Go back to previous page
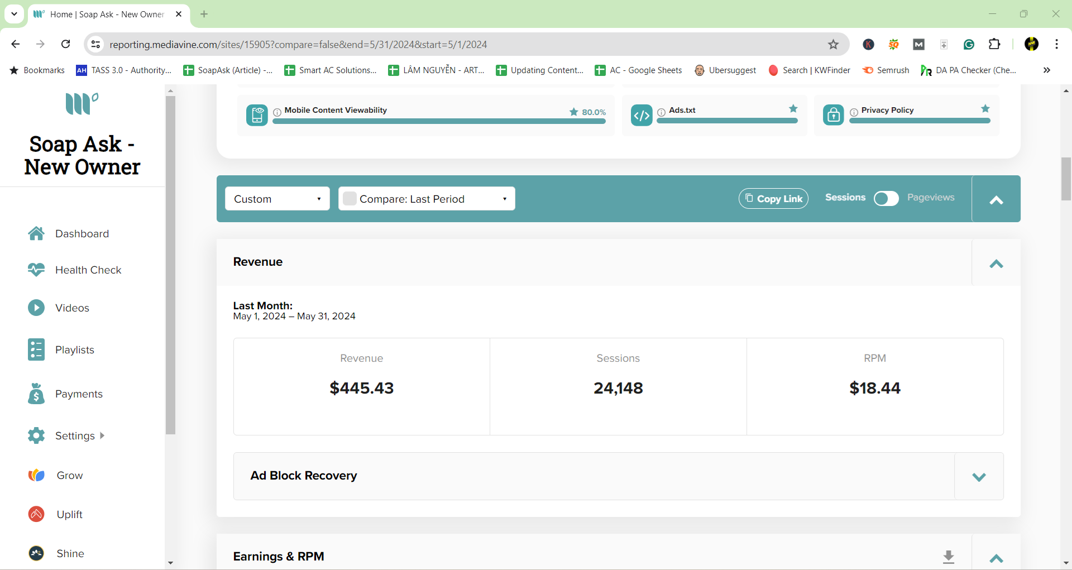This screenshot has height=570, width=1072. [16, 44]
